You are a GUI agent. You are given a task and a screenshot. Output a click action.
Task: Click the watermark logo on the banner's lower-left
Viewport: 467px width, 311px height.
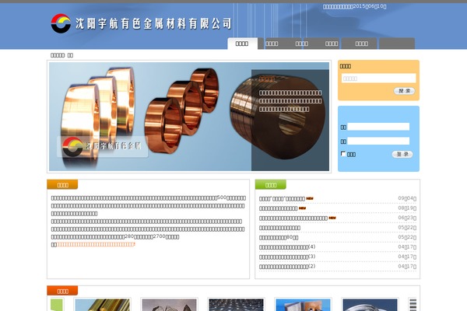102,146
